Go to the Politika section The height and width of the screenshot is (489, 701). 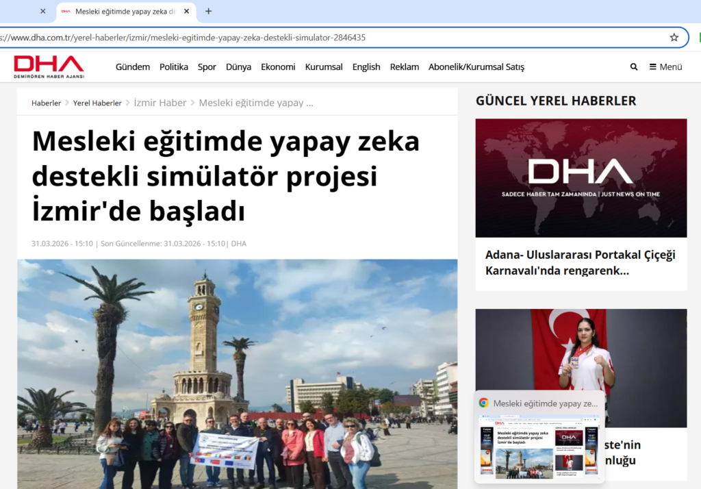(x=174, y=67)
